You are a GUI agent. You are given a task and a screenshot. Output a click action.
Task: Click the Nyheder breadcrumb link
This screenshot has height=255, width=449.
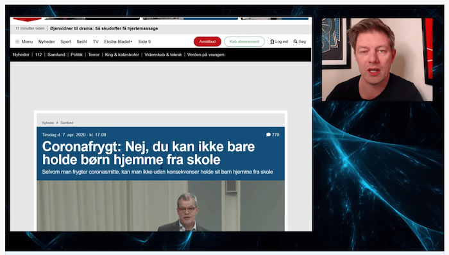pyautogui.click(x=48, y=122)
